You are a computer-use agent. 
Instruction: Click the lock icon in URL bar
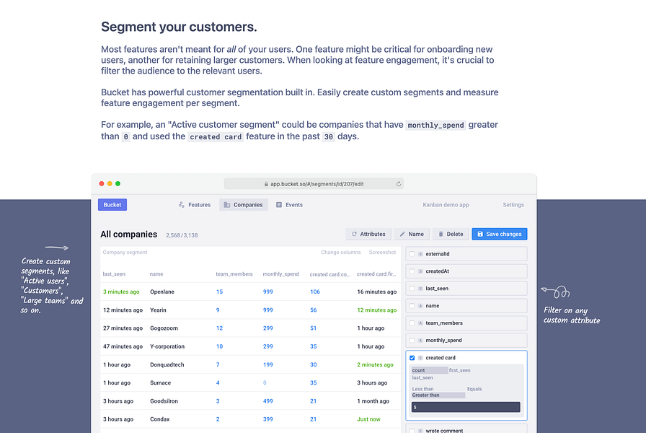(266, 184)
